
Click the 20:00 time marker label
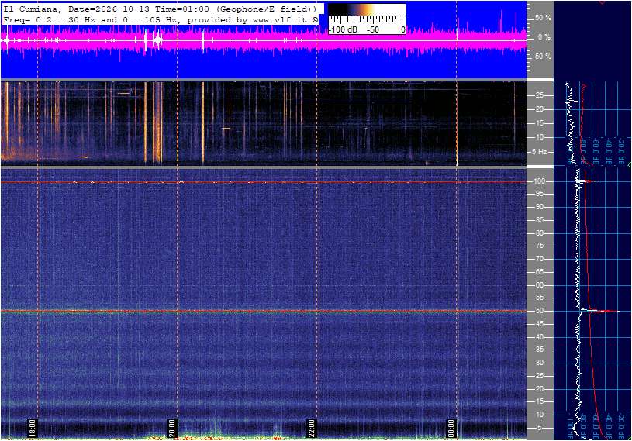tap(171, 428)
